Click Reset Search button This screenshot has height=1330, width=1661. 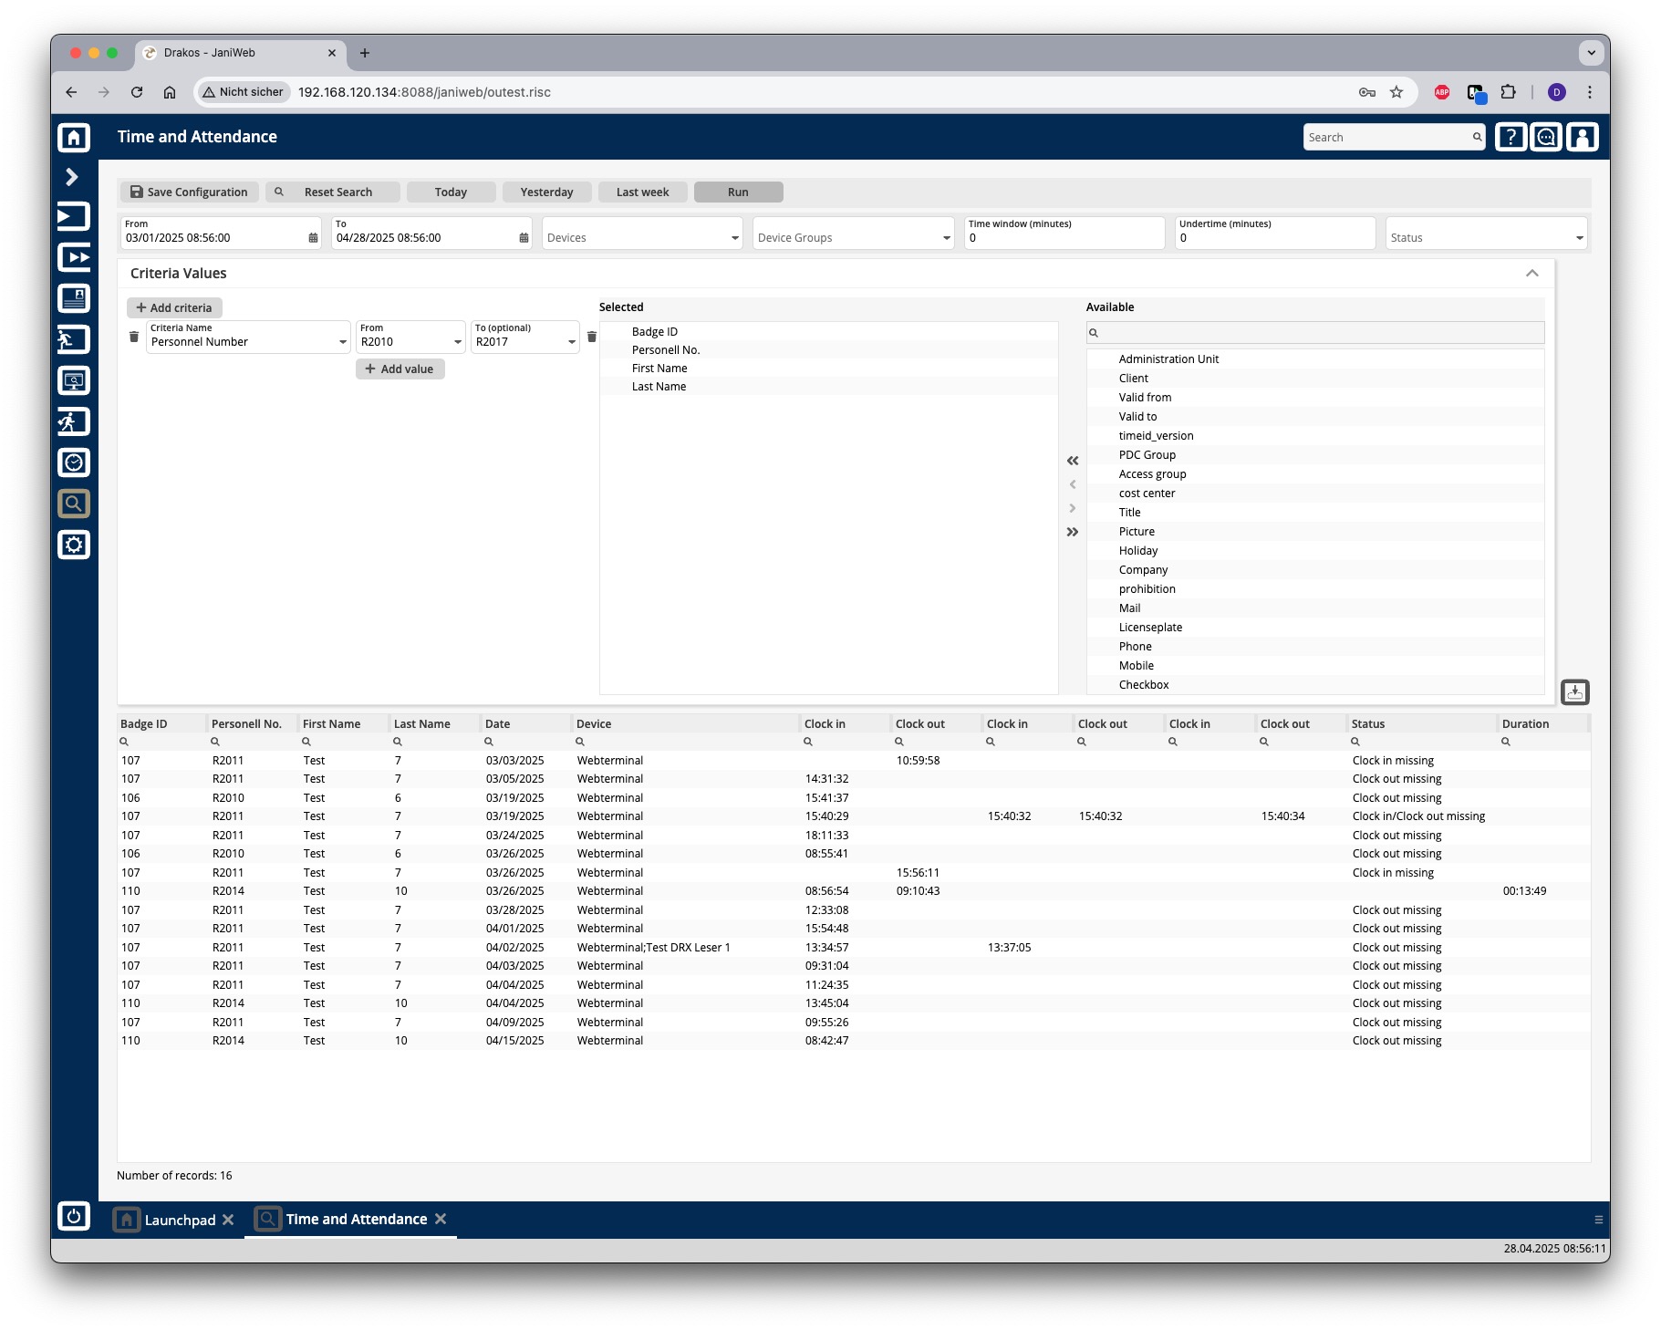[332, 192]
